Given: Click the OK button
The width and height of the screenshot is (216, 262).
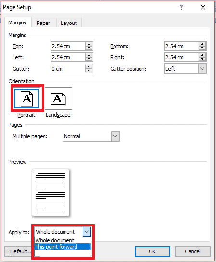Looking at the screenshot, I should point(152,251).
